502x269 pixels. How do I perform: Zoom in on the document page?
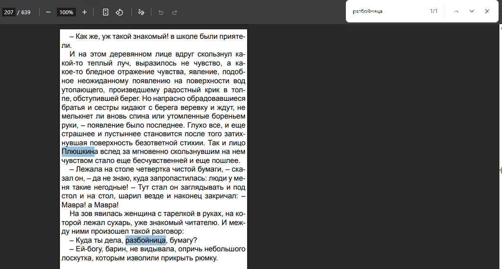click(x=84, y=12)
